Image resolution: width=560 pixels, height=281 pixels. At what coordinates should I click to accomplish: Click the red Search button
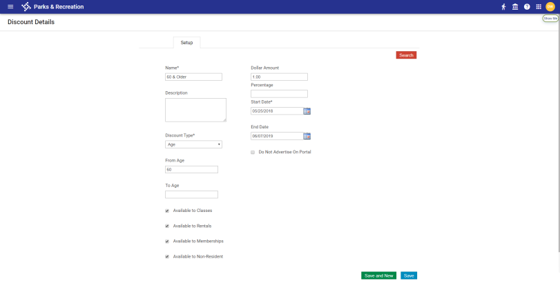pos(406,55)
